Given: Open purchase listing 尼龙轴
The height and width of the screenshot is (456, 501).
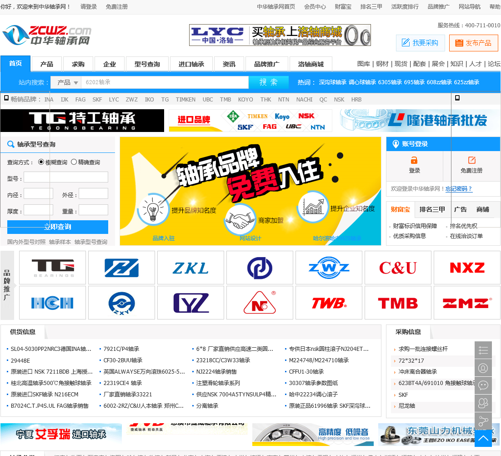Looking at the screenshot, I should point(406,406).
